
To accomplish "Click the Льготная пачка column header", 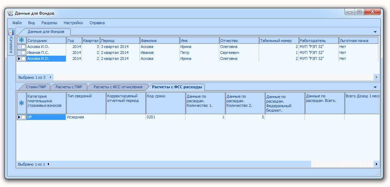I will [358, 41].
